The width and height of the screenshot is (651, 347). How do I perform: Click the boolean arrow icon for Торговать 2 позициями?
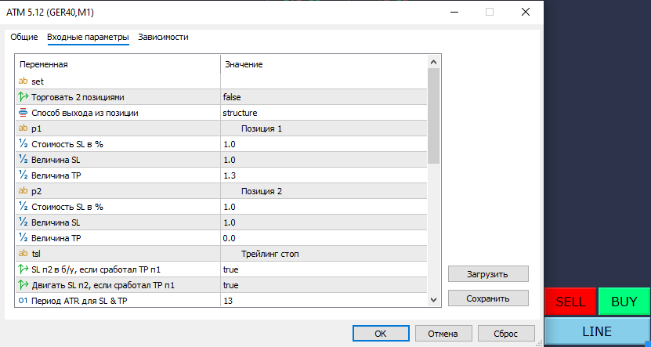pos(23,97)
